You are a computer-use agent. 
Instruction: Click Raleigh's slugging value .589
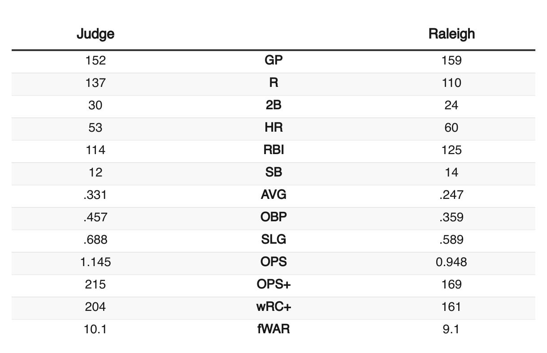451,240
